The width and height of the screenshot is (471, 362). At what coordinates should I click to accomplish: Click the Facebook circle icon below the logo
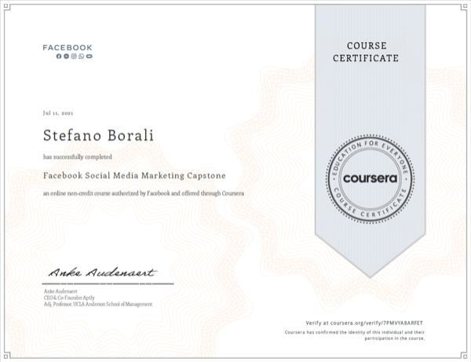59,57
